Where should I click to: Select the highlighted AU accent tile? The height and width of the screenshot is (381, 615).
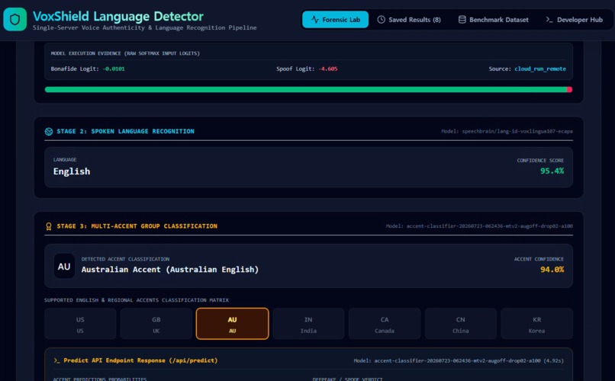(x=232, y=323)
